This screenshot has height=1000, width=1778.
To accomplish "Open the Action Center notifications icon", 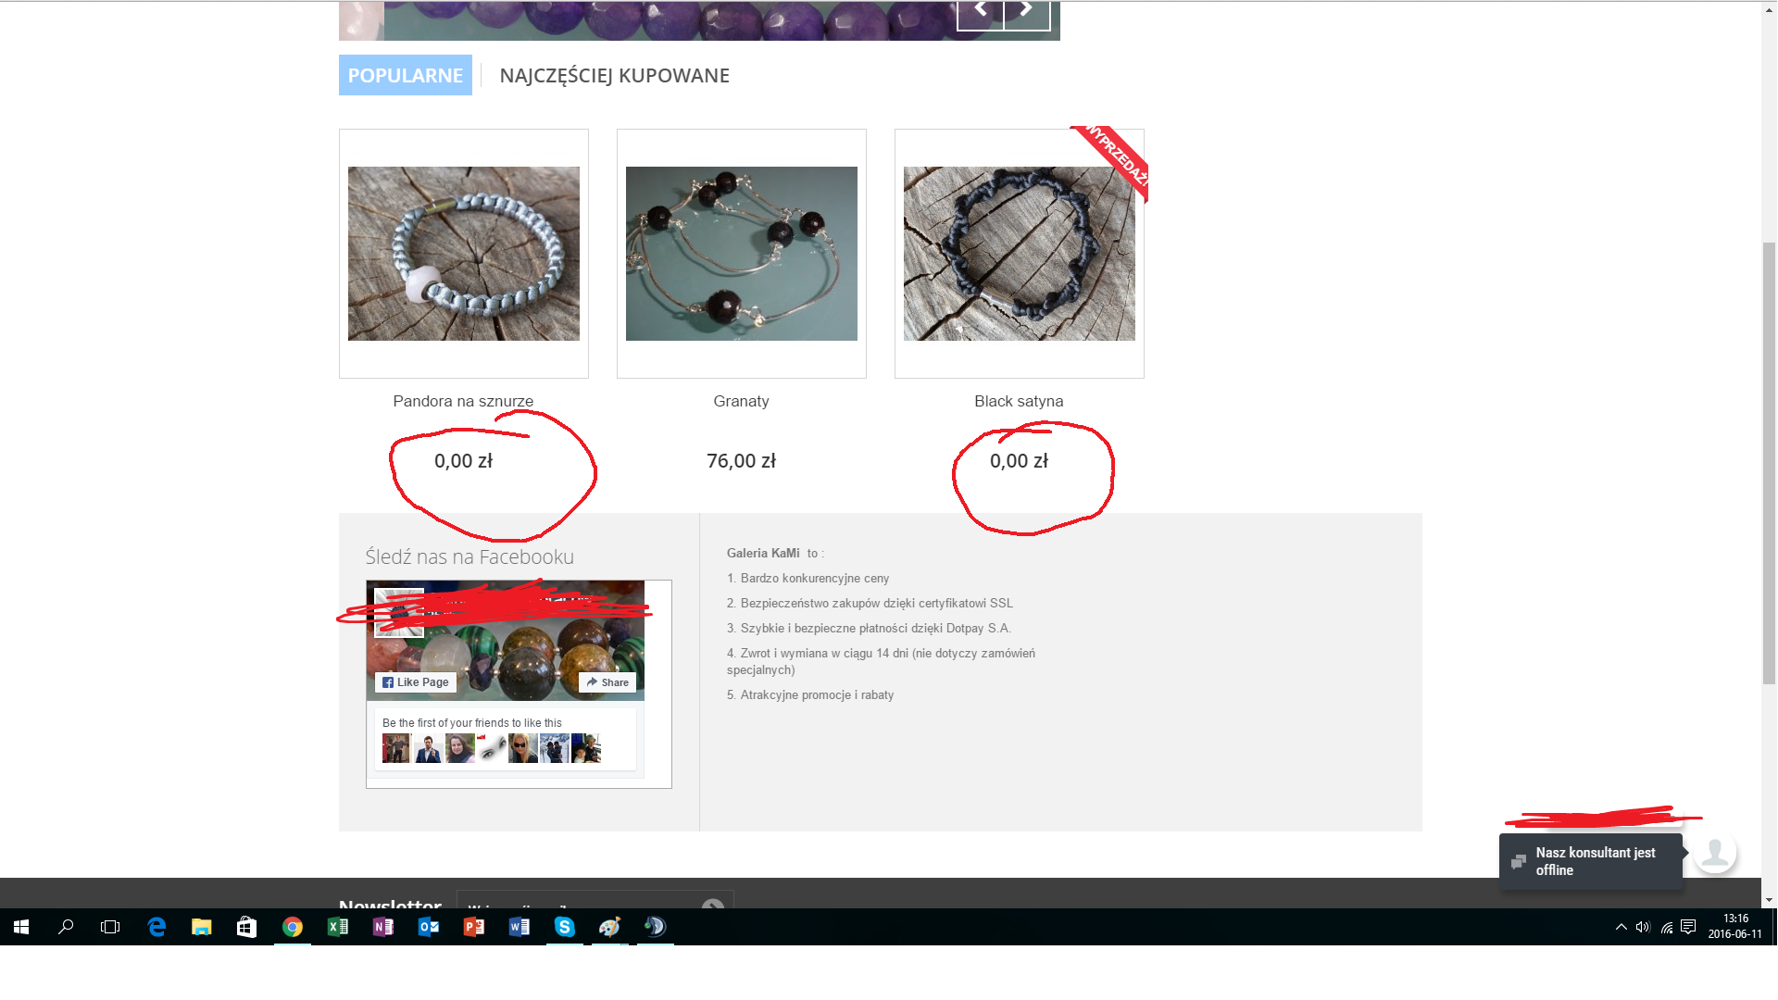I will [1688, 927].
